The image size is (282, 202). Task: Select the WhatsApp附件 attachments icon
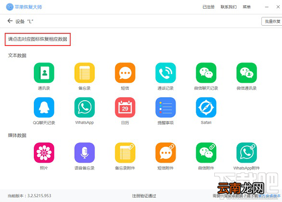pyautogui.click(x=247, y=153)
